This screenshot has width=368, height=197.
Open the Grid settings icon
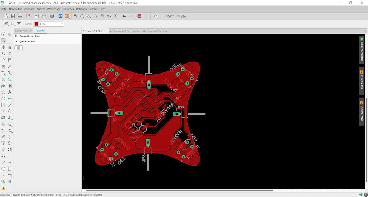click(13, 24)
